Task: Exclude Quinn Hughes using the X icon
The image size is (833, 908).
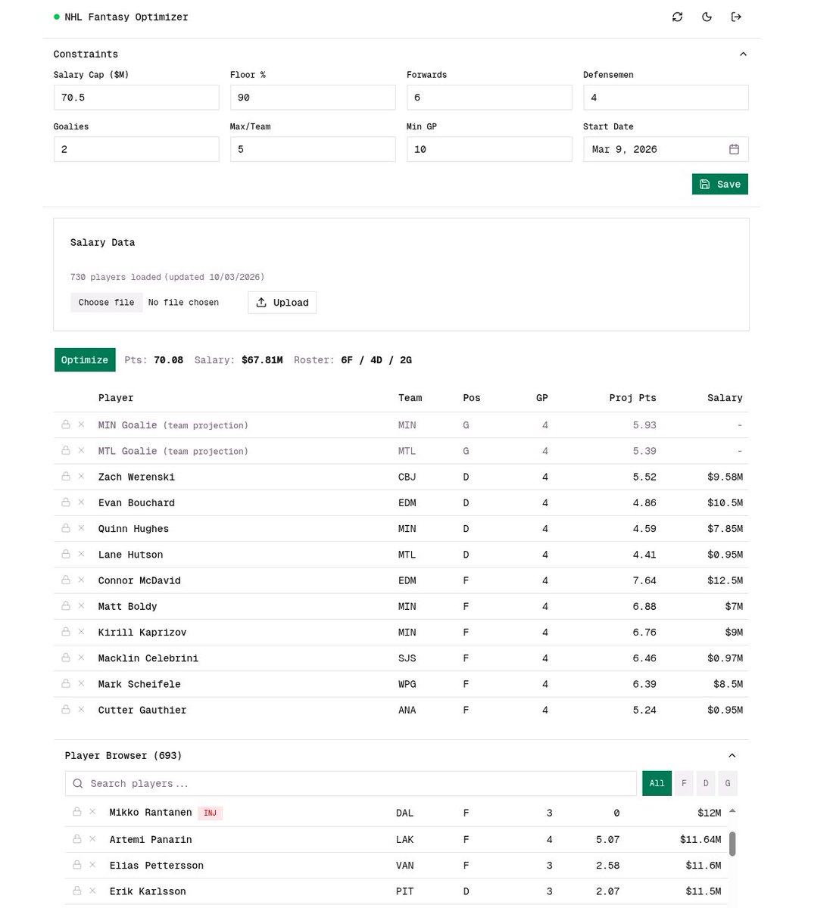Action: (81, 528)
